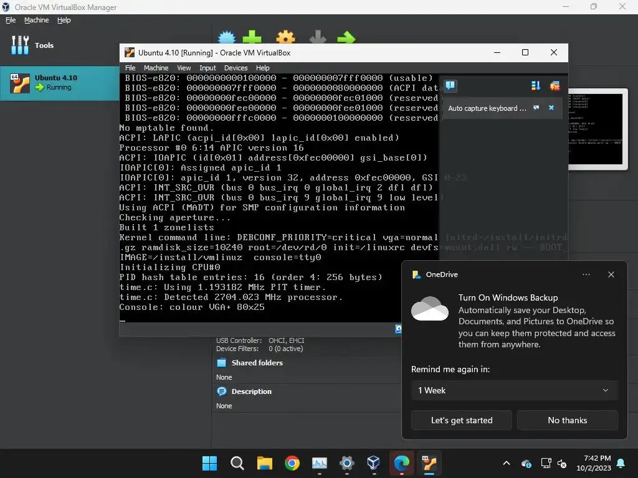Open the File menu in the Ubuntu VM window
Viewport: 638px width, 478px height.
point(130,68)
